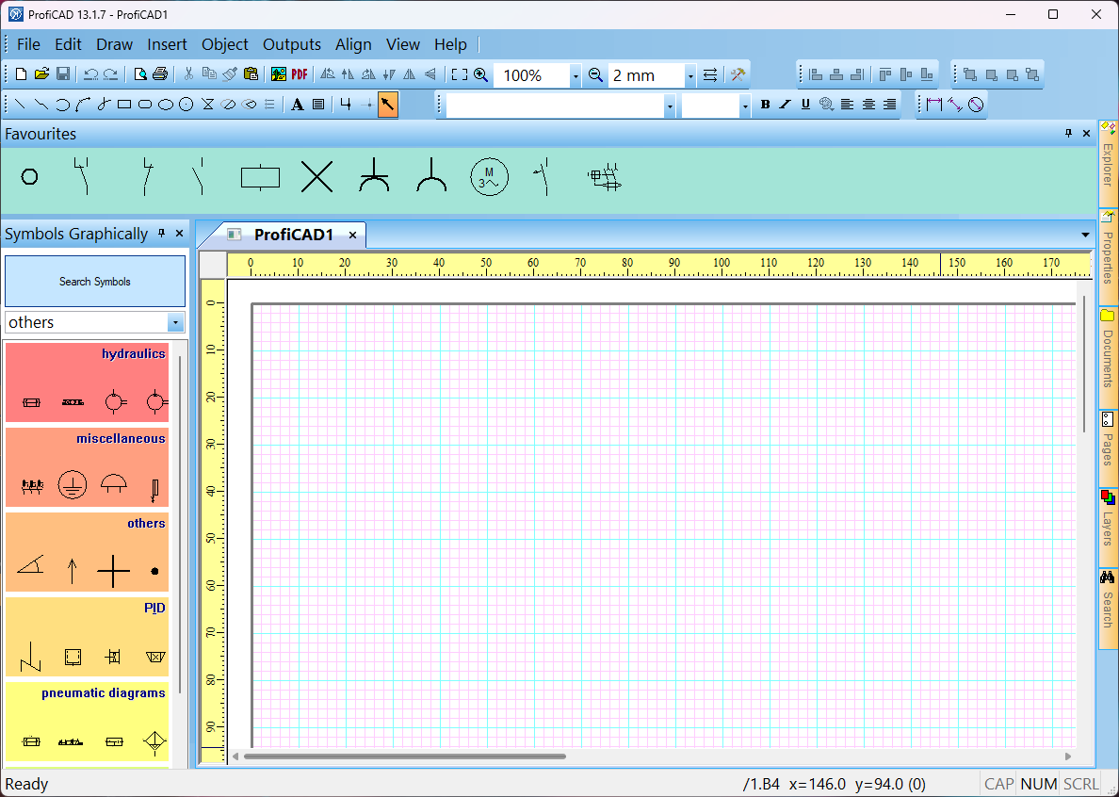Click the Zoom In magnifier icon
This screenshot has height=797, width=1119.
pyautogui.click(x=481, y=74)
